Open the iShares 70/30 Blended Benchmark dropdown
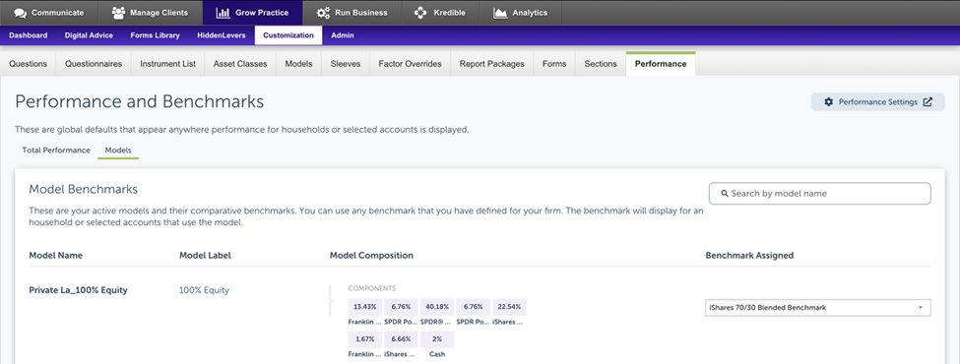This screenshot has width=960, height=364. click(x=818, y=308)
